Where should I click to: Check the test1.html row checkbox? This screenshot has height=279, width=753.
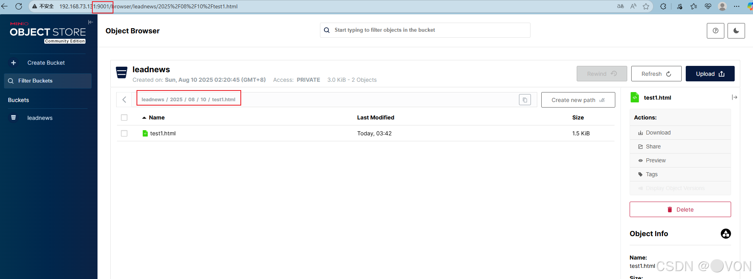click(x=124, y=133)
